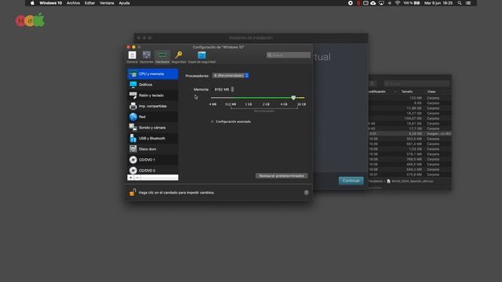
Task: Click Restaurar predeterminados button
Action: (282, 175)
